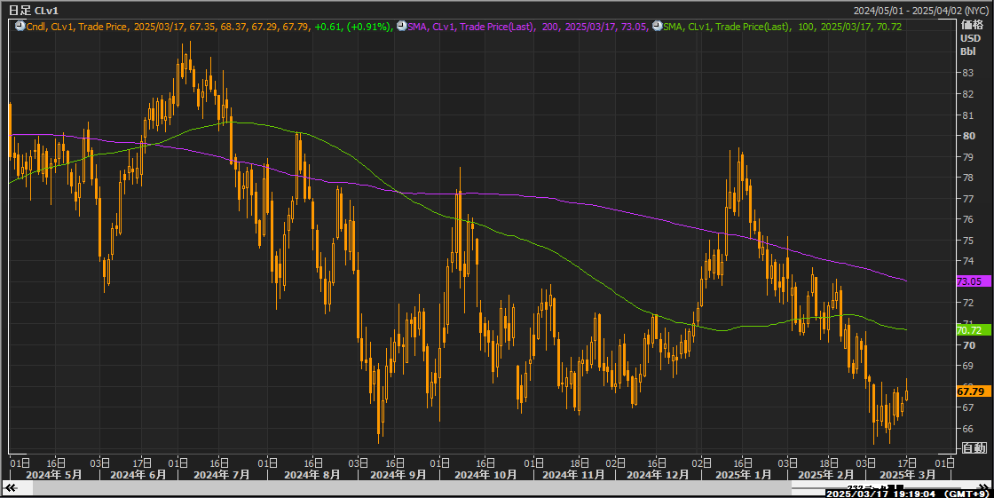This screenshot has width=994, height=498.
Task: Click the clock icon before green SMA 100 legend
Action: click(658, 27)
